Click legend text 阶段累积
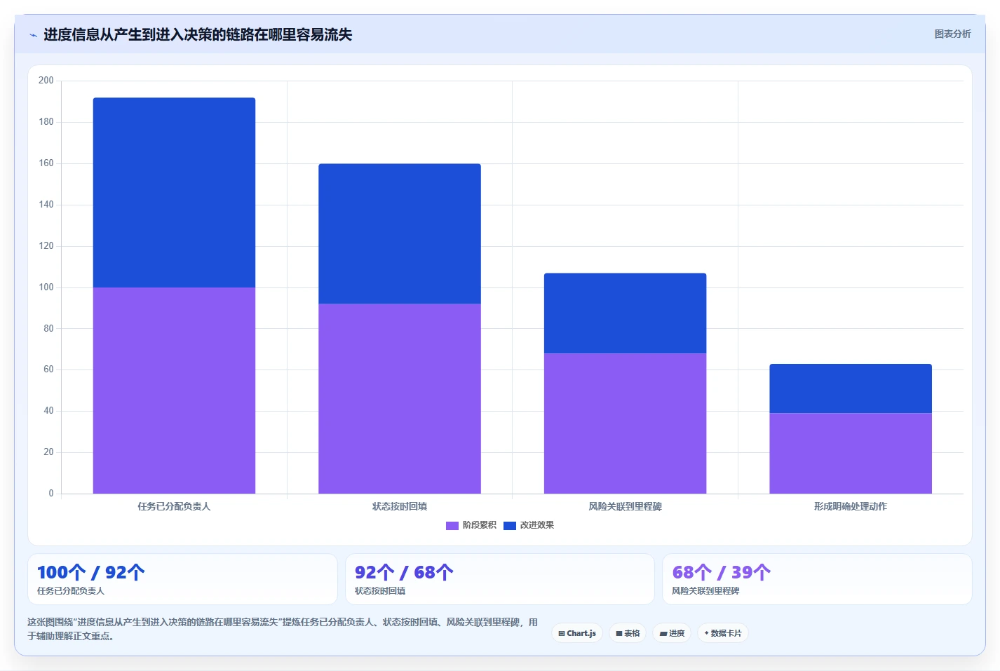Viewport: 1000px width, 671px height. coord(480,525)
